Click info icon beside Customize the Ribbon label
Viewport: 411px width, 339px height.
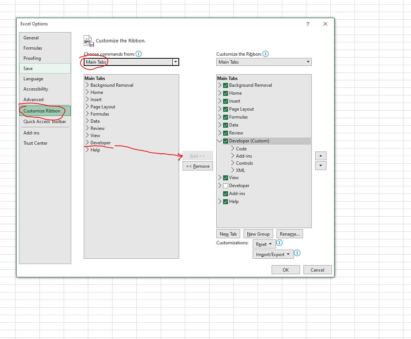[266, 54]
